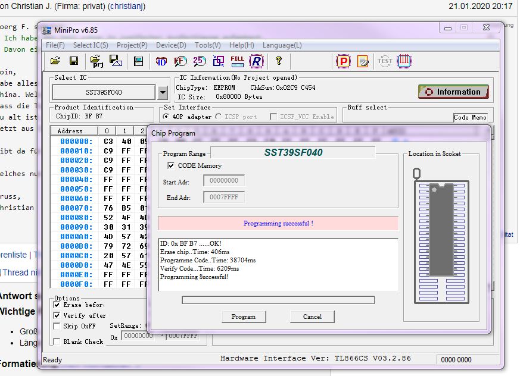The image size is (520, 376).
Task: Click the Hardware Interface Ver status text
Action: pyautogui.click(x=315, y=358)
